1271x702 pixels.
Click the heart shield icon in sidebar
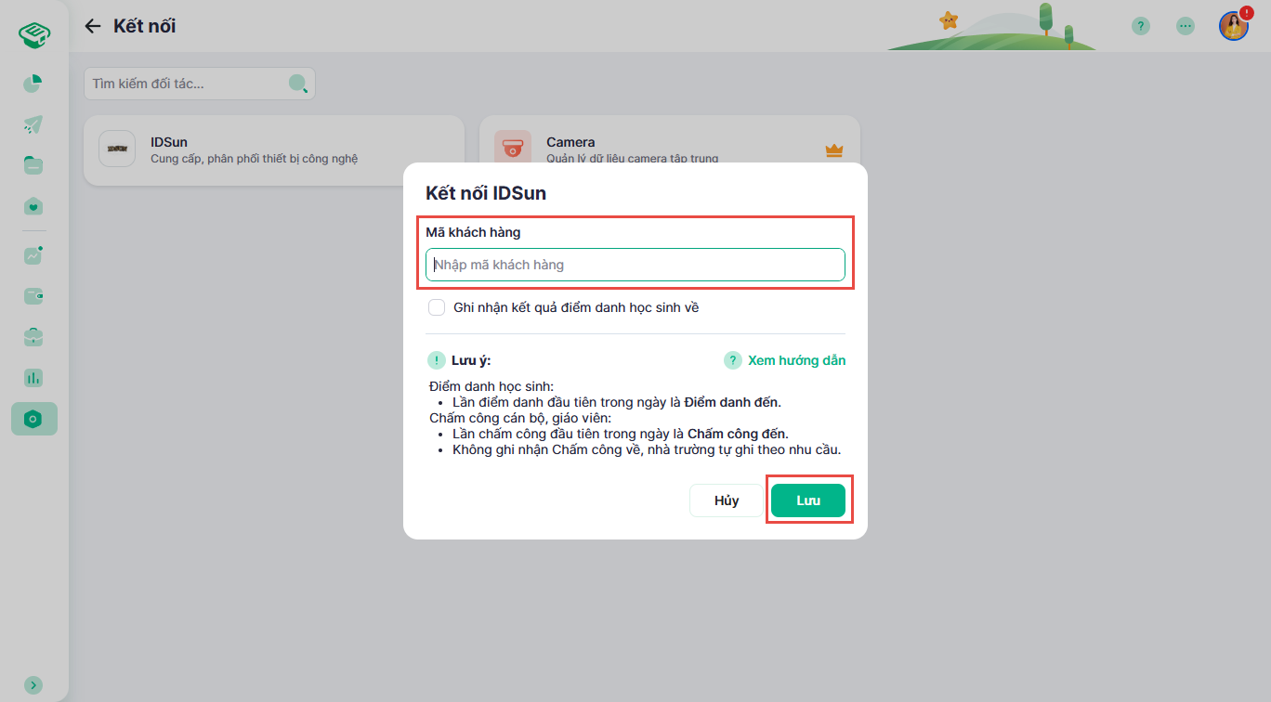(33, 206)
